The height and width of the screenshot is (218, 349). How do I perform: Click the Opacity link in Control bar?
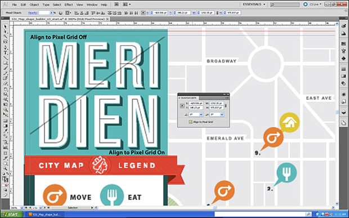coord(33,13)
